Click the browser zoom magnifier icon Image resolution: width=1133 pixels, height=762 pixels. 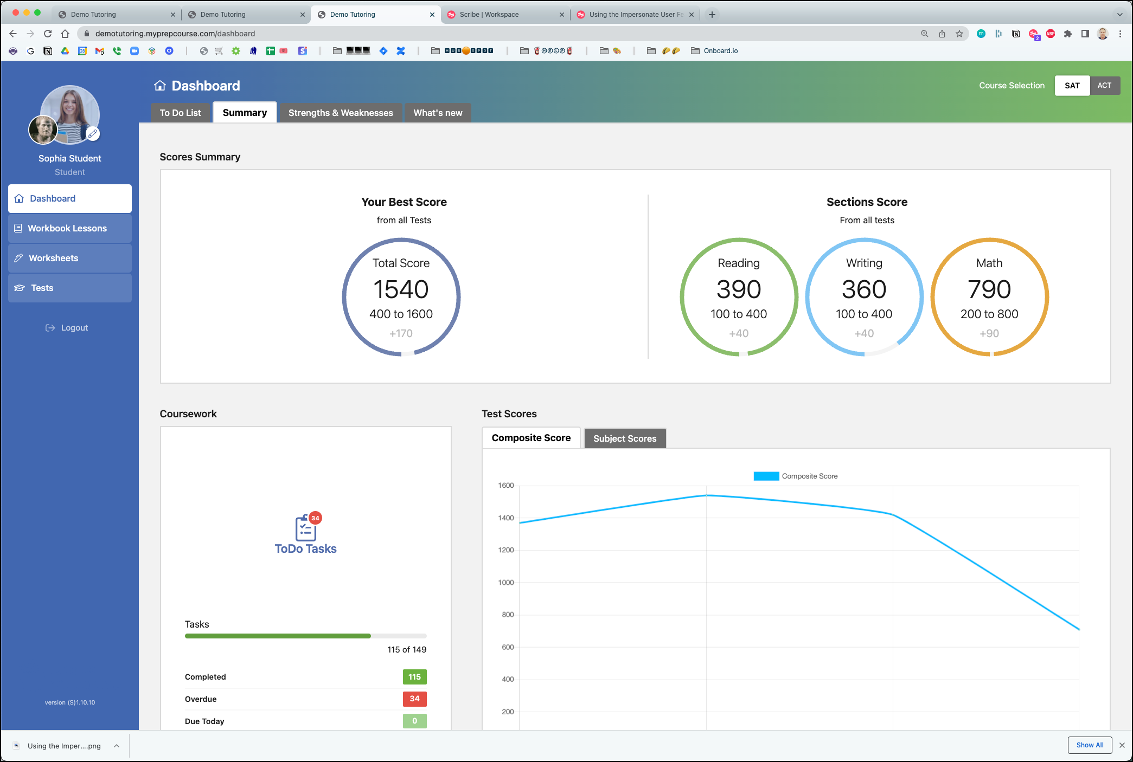click(924, 34)
